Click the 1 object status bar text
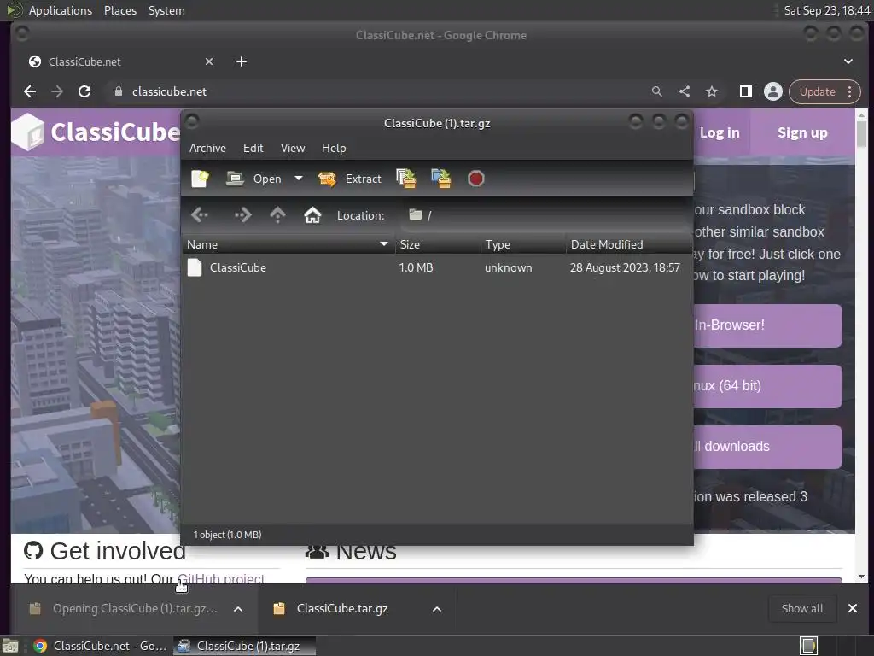The height and width of the screenshot is (656, 874). point(227,535)
